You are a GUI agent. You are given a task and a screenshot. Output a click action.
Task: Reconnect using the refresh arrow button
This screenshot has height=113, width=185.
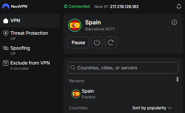111,42
